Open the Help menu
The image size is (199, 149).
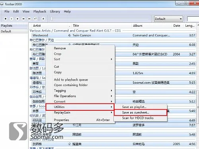click(67, 12)
